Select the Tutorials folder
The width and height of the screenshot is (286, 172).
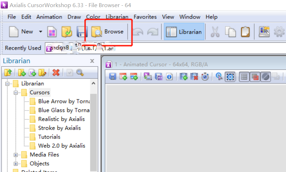click(x=49, y=137)
